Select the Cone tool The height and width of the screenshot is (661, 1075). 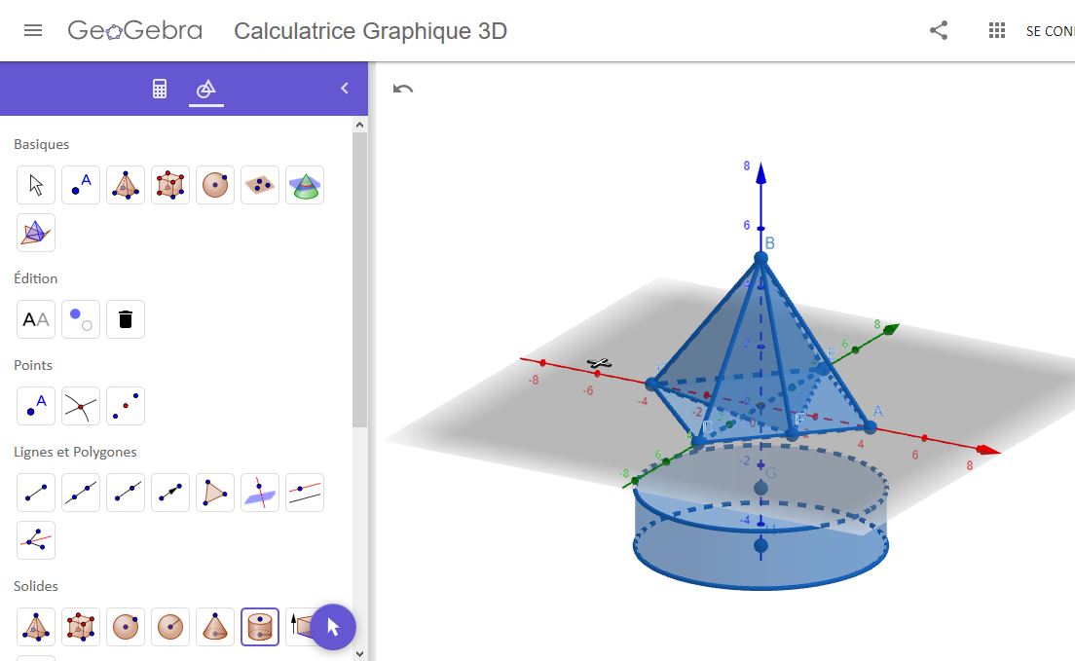click(x=215, y=627)
